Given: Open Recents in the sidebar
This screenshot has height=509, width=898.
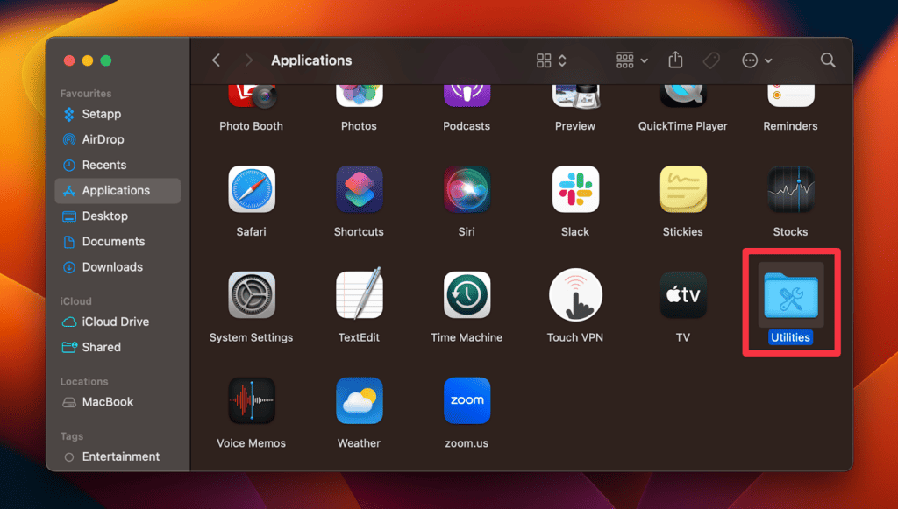Looking at the screenshot, I should point(118,166).
